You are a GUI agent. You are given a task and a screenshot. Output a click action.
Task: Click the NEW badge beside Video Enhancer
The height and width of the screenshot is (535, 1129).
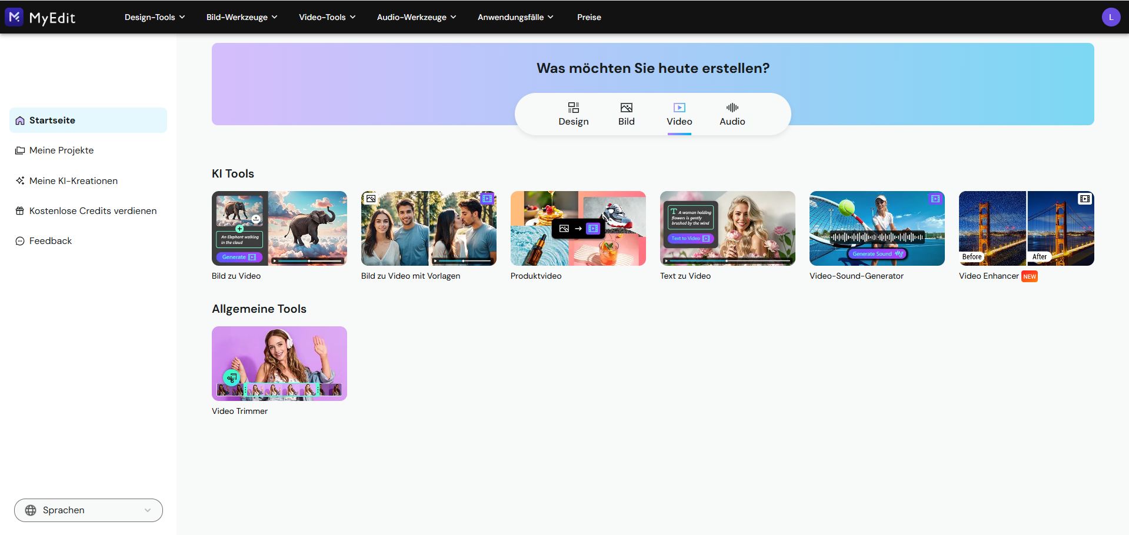(x=1030, y=276)
